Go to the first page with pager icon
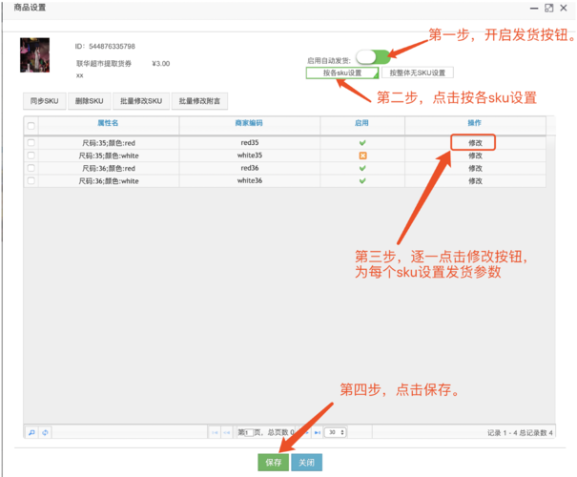The height and width of the screenshot is (477, 577). click(215, 432)
